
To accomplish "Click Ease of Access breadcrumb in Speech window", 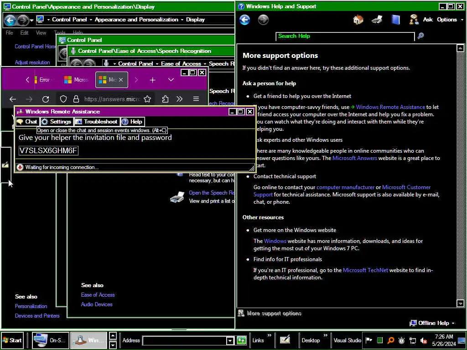I will (x=181, y=64).
